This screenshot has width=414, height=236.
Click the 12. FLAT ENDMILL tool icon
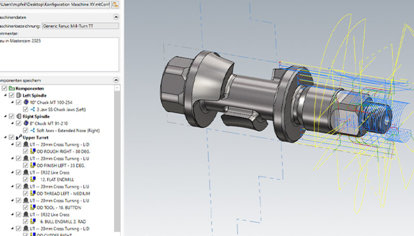[x=33, y=179]
